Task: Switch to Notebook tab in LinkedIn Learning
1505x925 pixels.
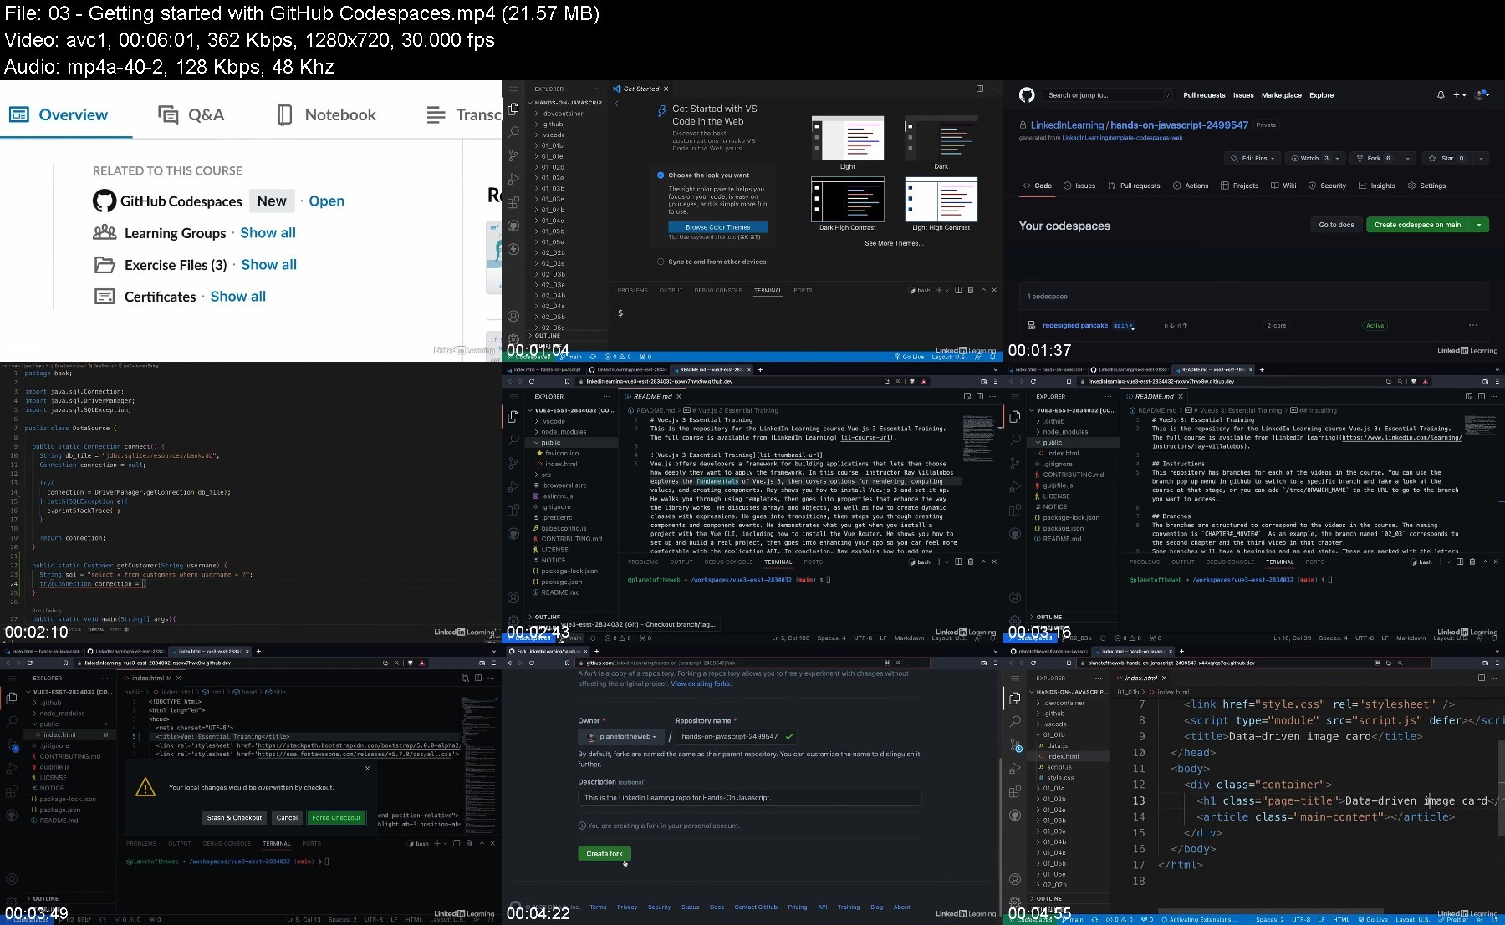Action: click(326, 114)
